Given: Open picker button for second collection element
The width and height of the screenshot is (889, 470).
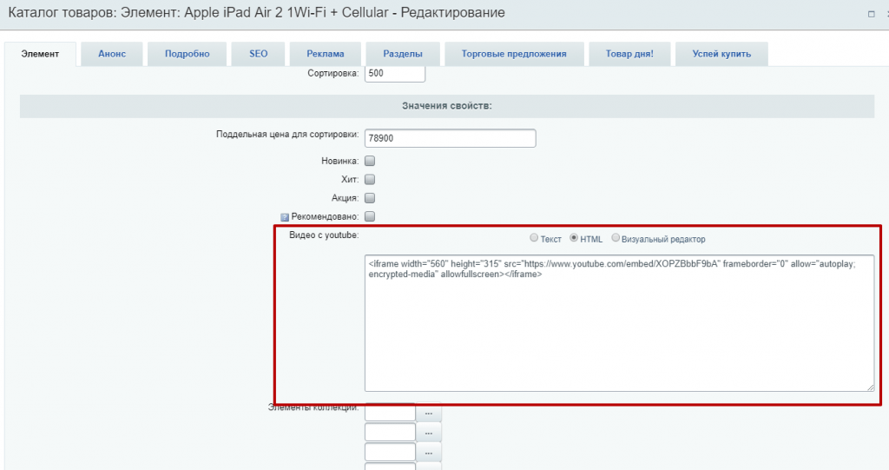Looking at the screenshot, I should click(429, 433).
